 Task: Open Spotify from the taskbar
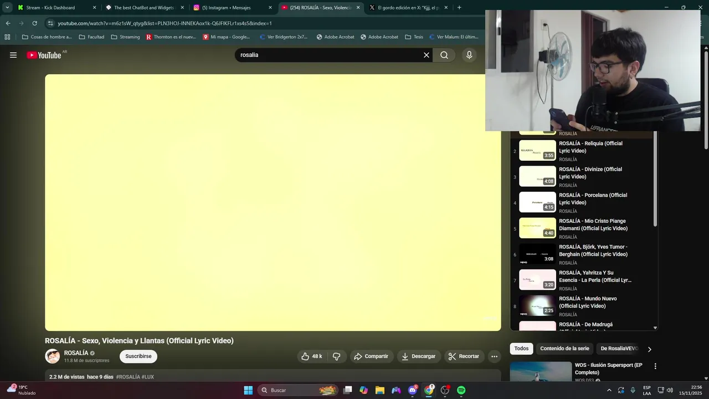461,390
